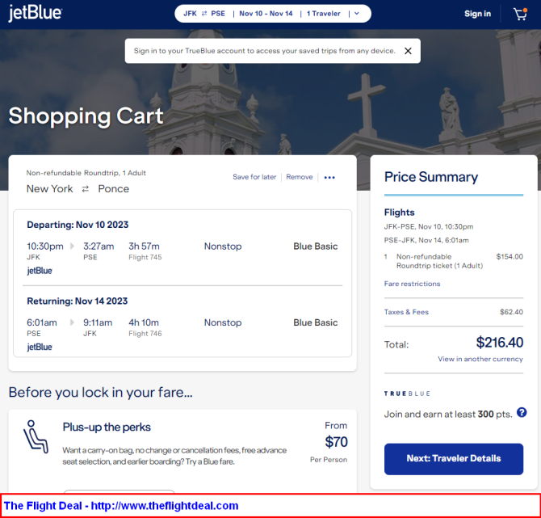Change the 1 Traveler selection

click(324, 14)
